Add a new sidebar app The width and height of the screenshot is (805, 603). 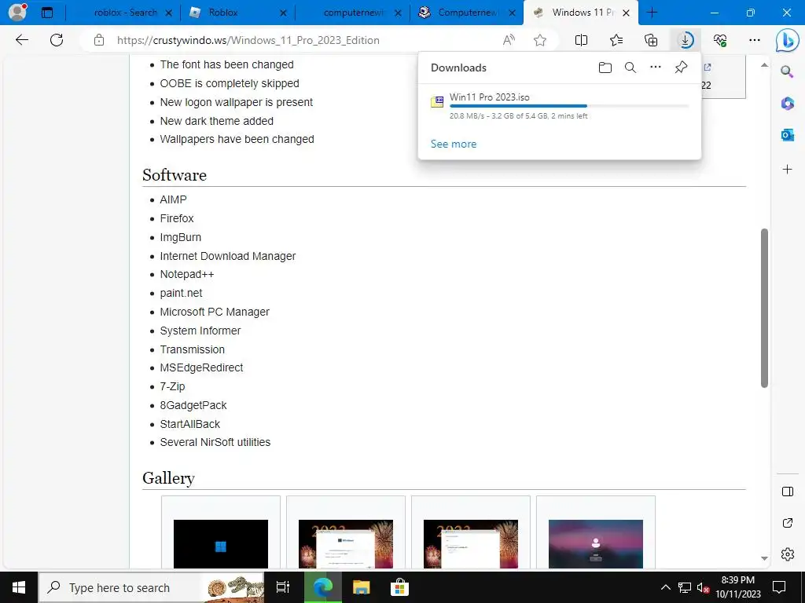(787, 170)
